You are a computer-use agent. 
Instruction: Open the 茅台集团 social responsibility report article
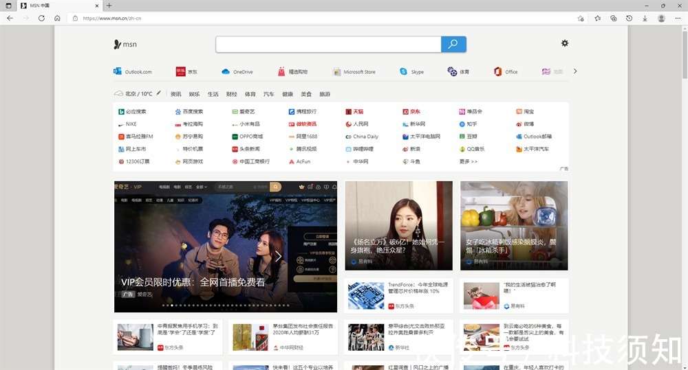pyautogui.click(x=283, y=337)
